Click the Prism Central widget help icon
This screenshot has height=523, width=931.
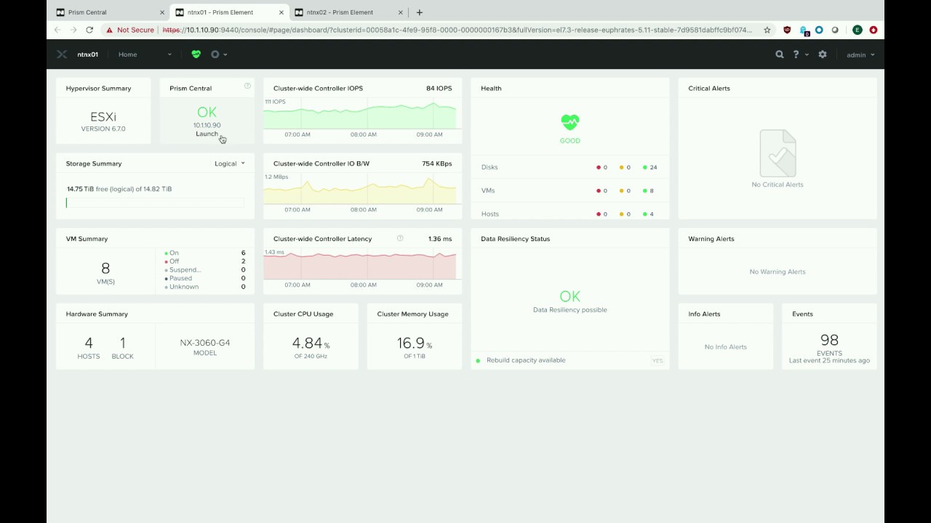247,86
